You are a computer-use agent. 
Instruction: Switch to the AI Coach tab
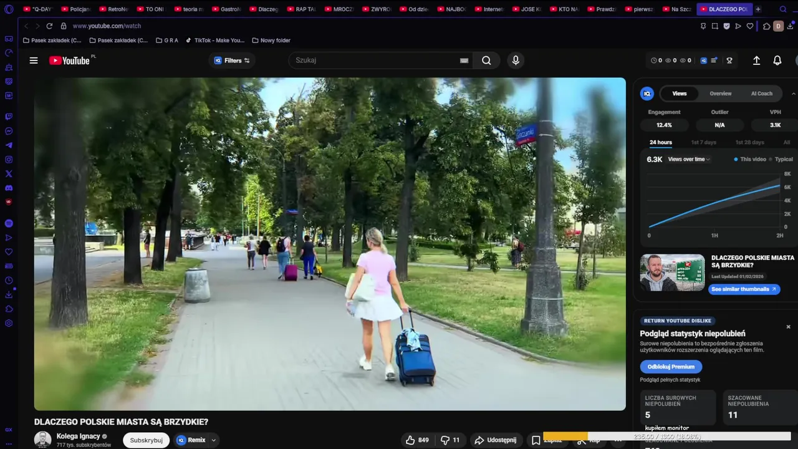tap(761, 94)
